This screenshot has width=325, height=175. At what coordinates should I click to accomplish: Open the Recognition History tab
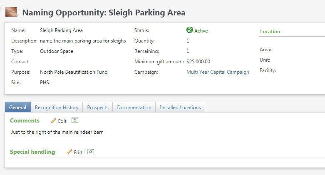click(x=57, y=107)
